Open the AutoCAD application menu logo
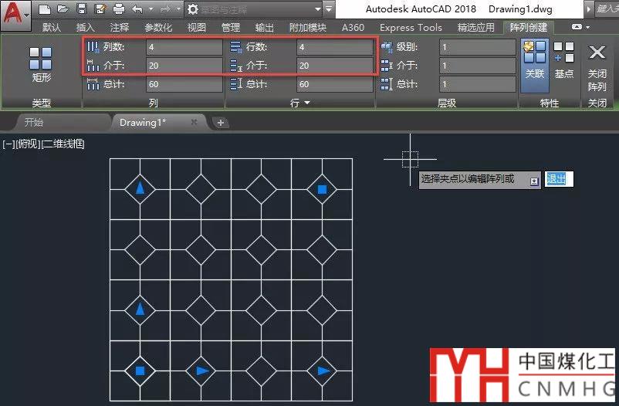 pos(14,11)
